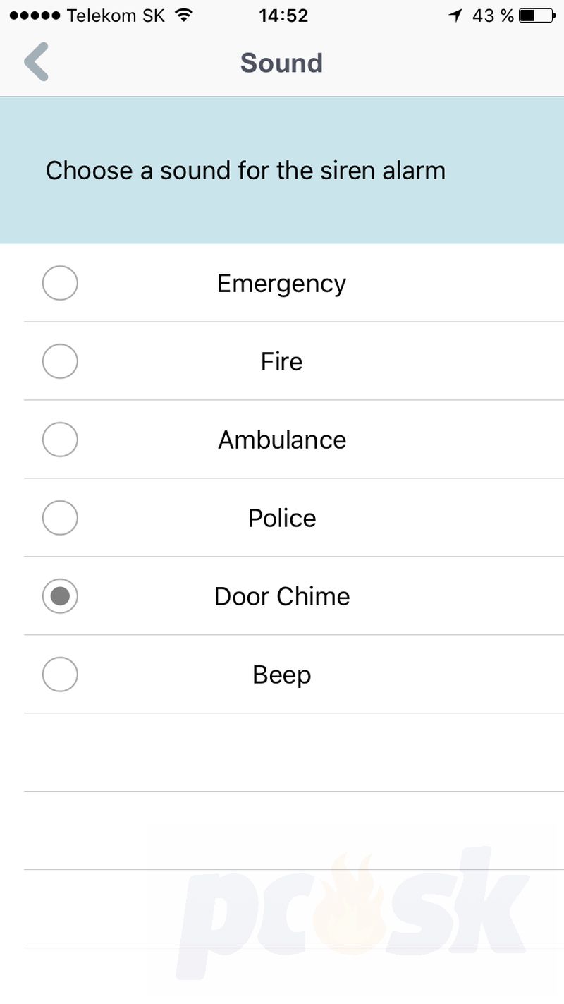Tap the signal strength dots
Image resolution: width=564 pixels, height=1004 pixels.
click(35, 16)
